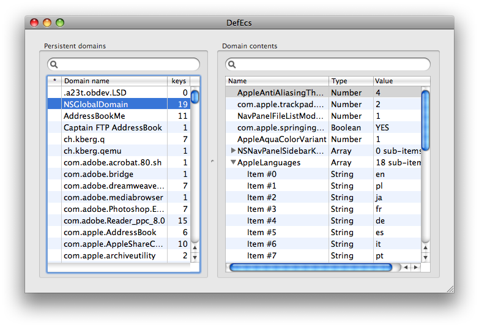The width and height of the screenshot is (479, 327).
Task: Sort by the Domain name column header
Action: pos(114,81)
